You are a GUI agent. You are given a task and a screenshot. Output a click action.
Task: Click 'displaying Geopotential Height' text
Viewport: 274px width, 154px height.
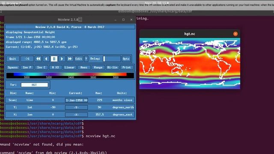(30, 33)
